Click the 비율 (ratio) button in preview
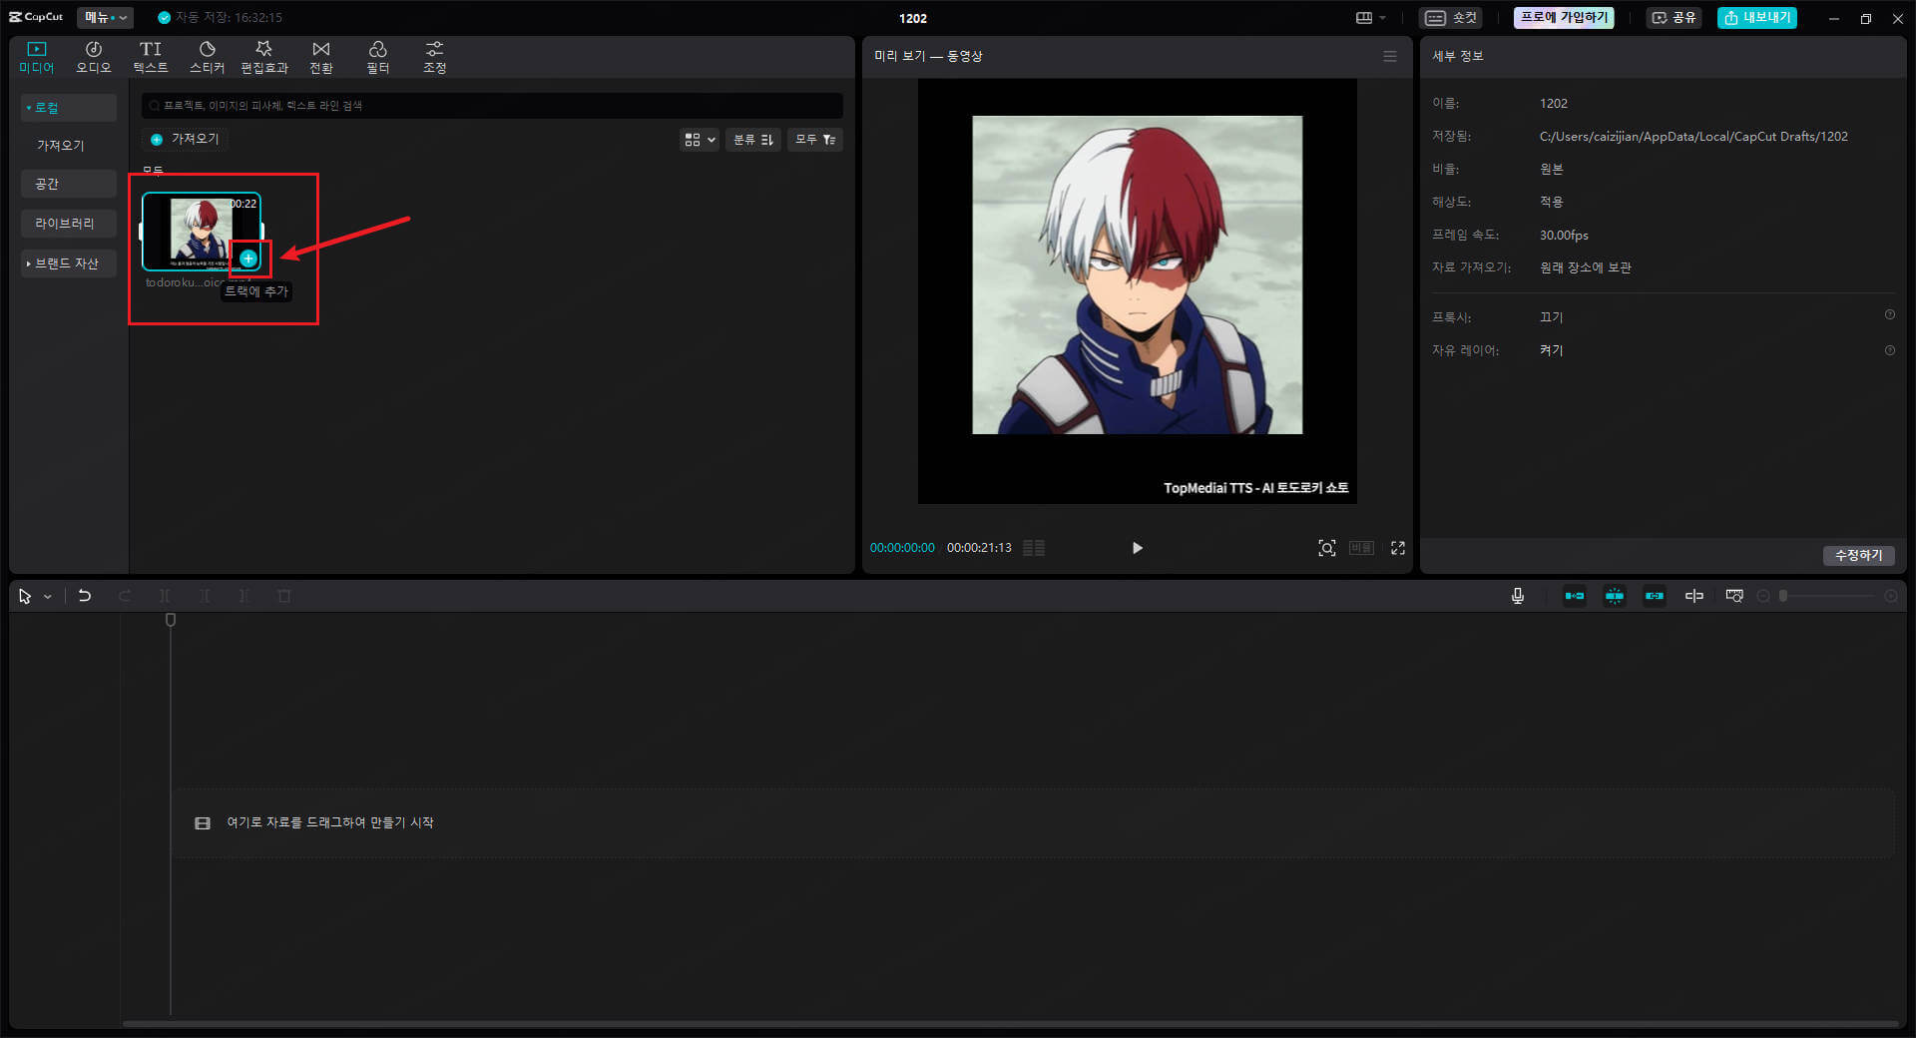Image resolution: width=1916 pixels, height=1038 pixels. 1361,548
